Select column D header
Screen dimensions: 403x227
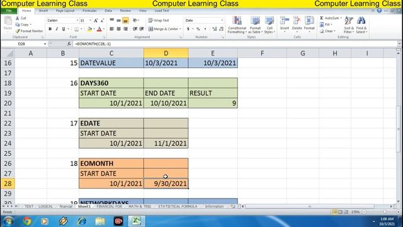coord(166,53)
